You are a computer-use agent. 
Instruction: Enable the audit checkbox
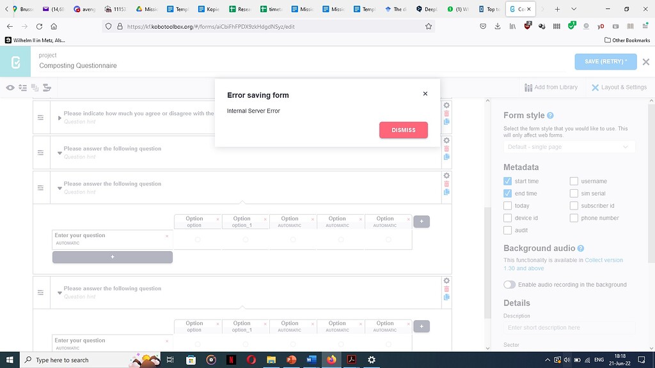point(507,230)
